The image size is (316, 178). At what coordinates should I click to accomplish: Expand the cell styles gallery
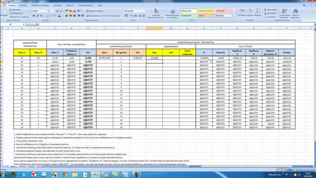(234, 16)
